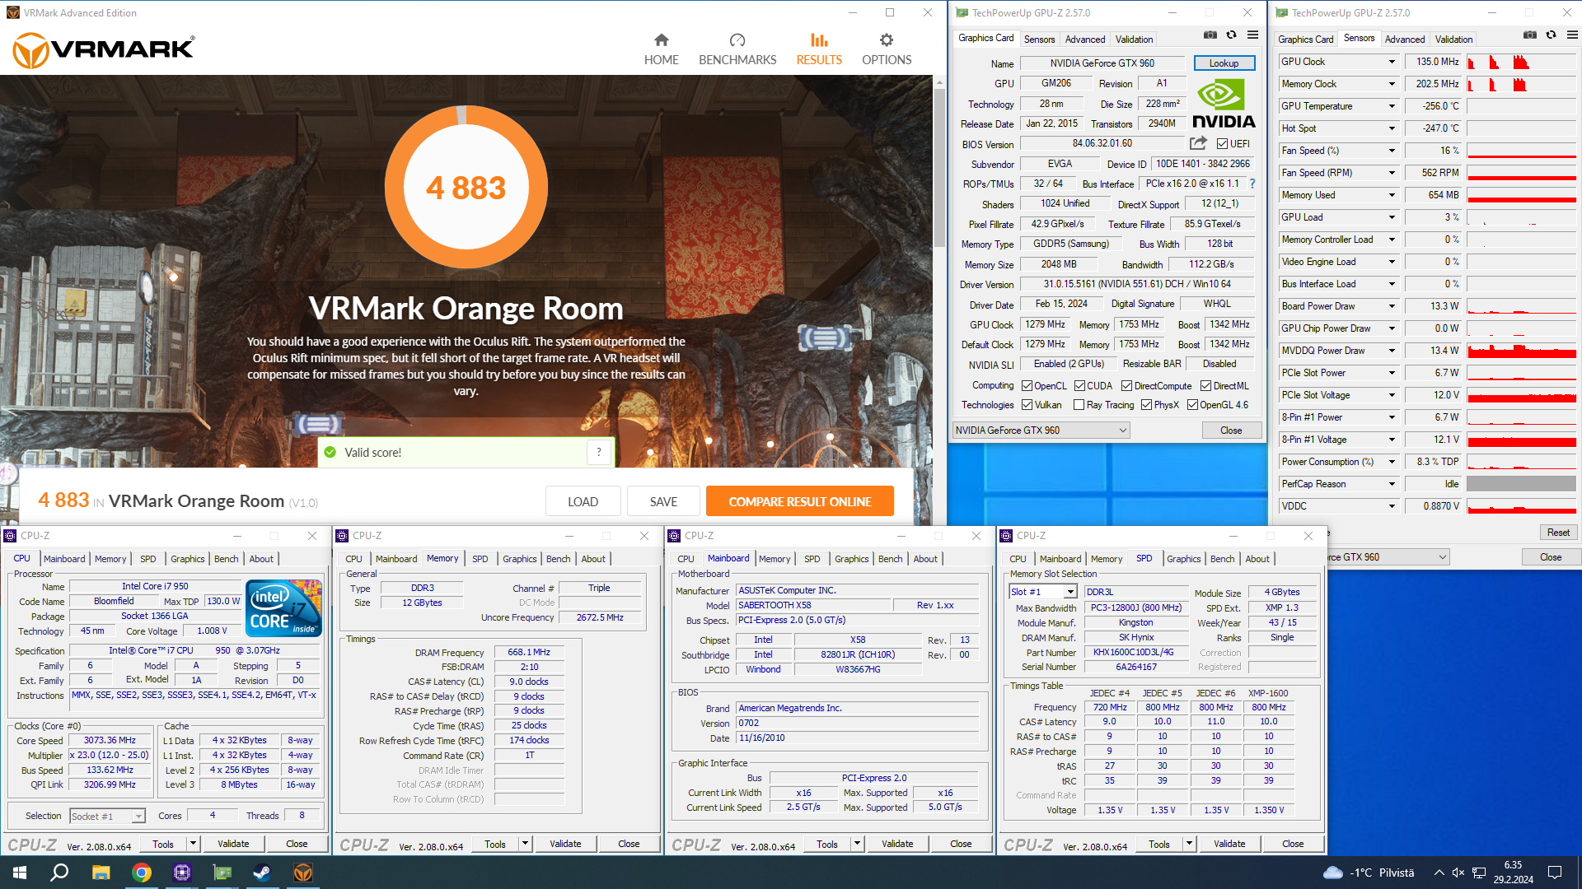Open Windows Start menu
The image size is (1582, 889).
point(20,873)
